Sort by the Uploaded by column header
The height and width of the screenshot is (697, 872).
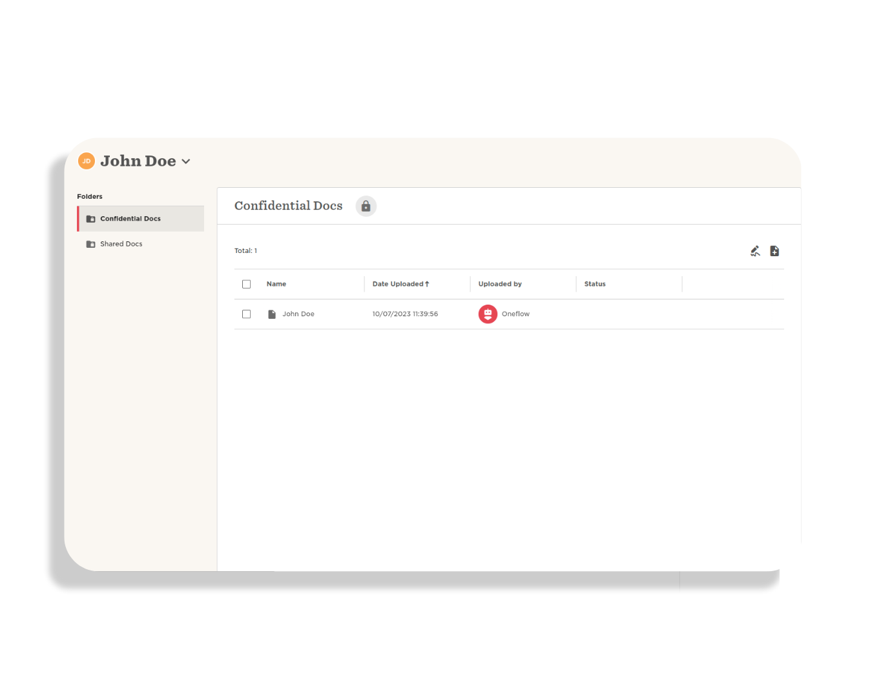pos(500,284)
